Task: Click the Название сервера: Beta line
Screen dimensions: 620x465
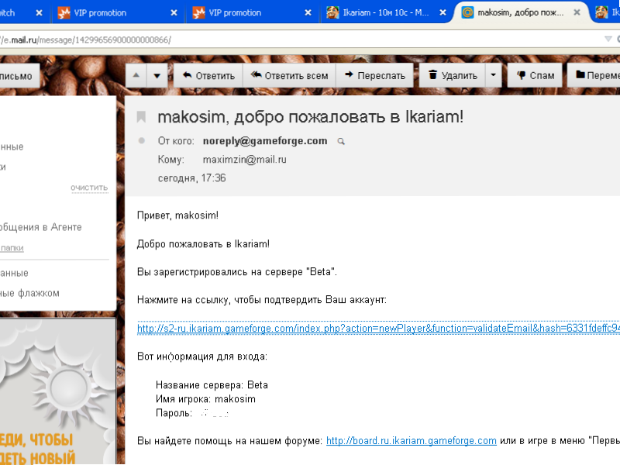Action: pos(212,384)
